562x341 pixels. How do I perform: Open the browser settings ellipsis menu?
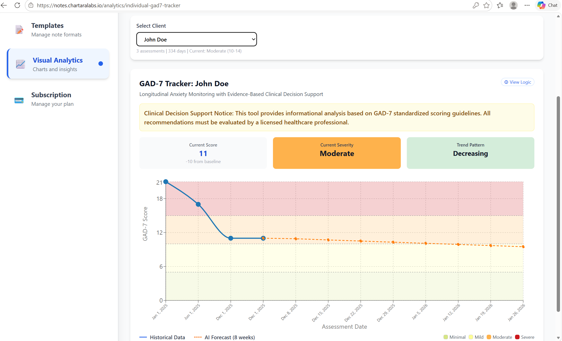pos(527,5)
